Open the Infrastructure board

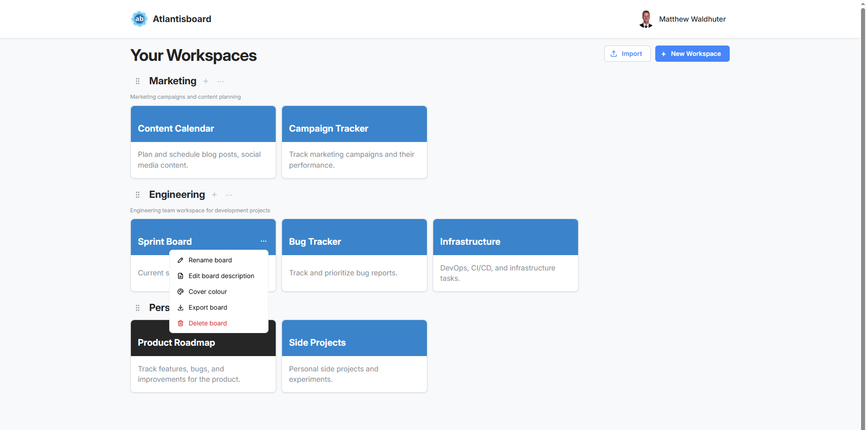[x=505, y=255]
